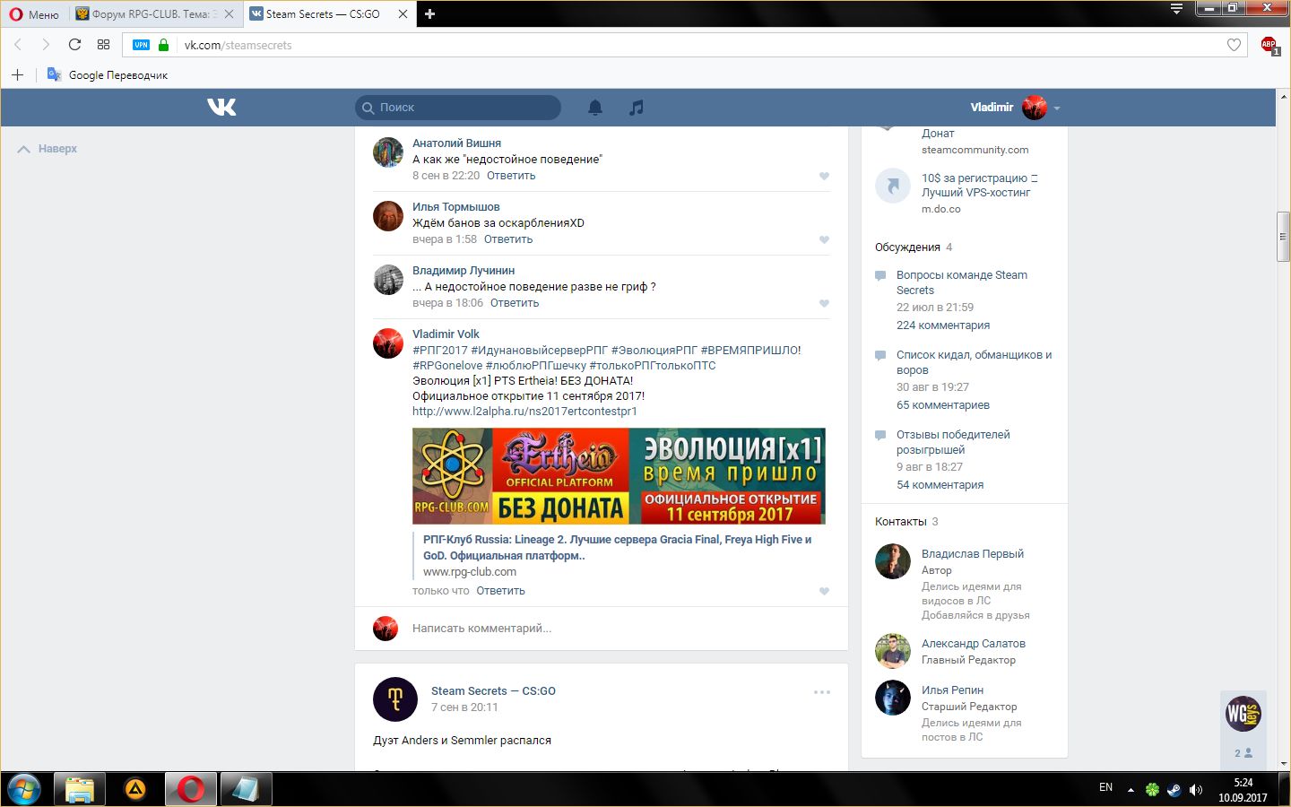
Task: Add a new bookmark with plus icon
Action: click(17, 74)
